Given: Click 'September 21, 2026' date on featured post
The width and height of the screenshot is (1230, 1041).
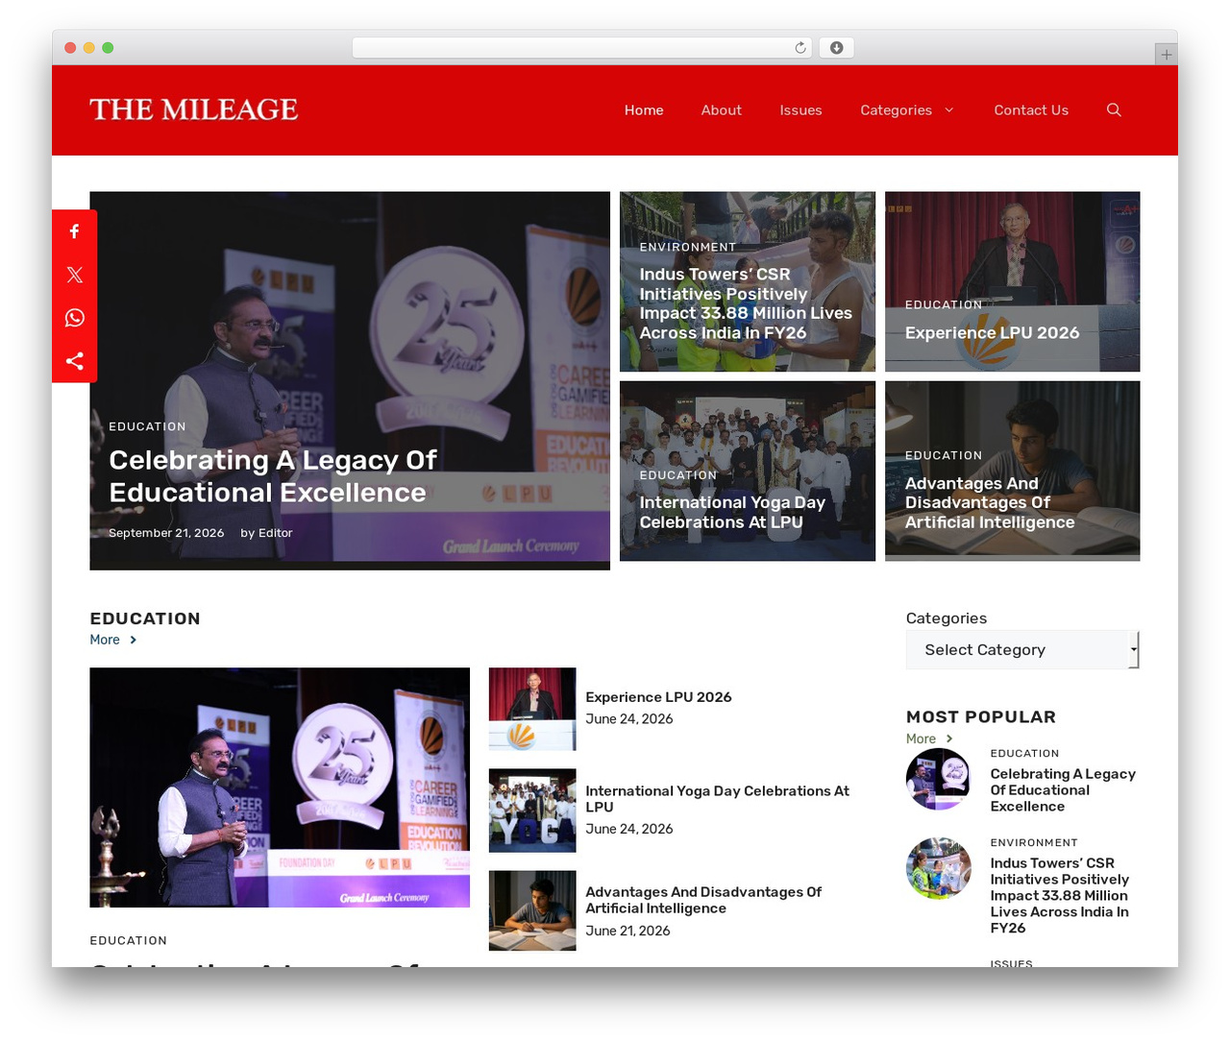Looking at the screenshot, I should 166,533.
